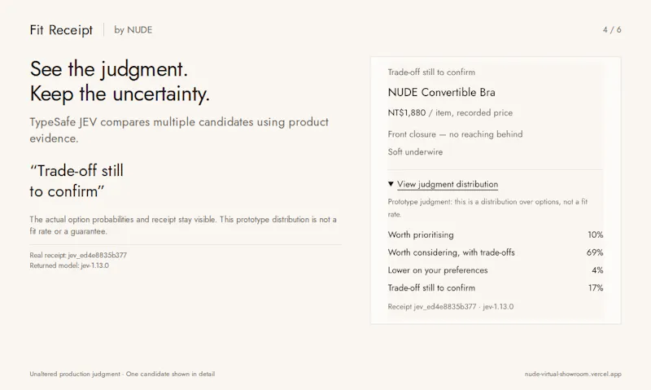Click the 69% probability value

point(595,252)
